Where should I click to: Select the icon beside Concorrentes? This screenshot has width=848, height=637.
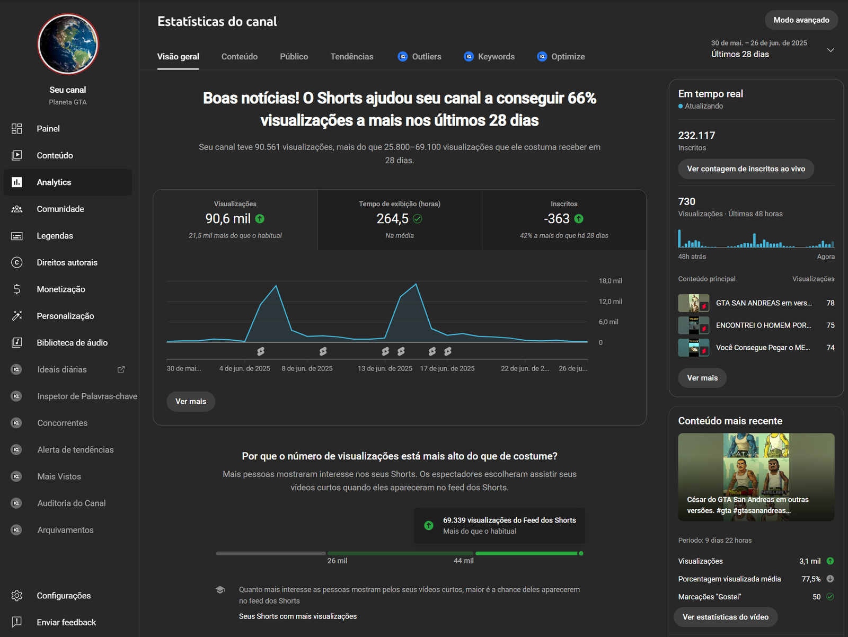tap(16, 423)
